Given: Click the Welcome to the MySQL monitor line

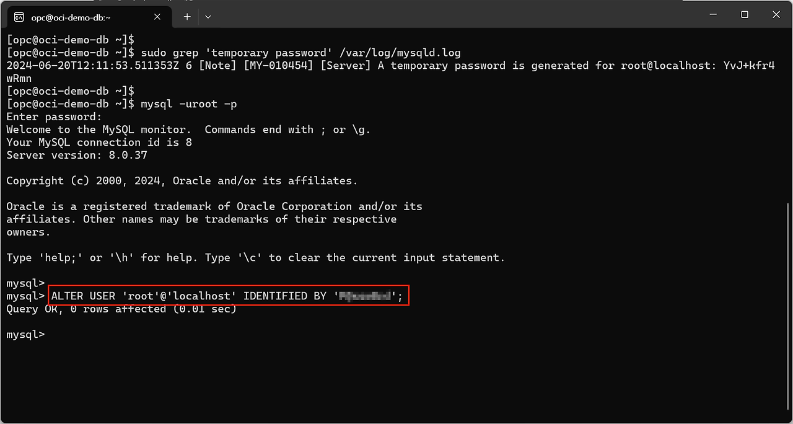Looking at the screenshot, I should pos(188,130).
